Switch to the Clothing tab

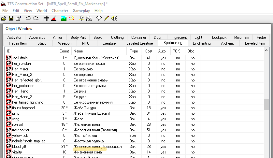117,37
